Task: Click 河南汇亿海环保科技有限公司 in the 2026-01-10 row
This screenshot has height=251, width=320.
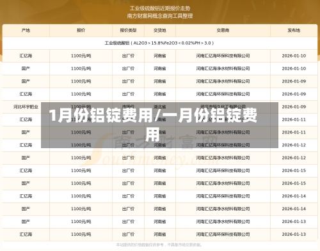Action: (x=223, y=56)
